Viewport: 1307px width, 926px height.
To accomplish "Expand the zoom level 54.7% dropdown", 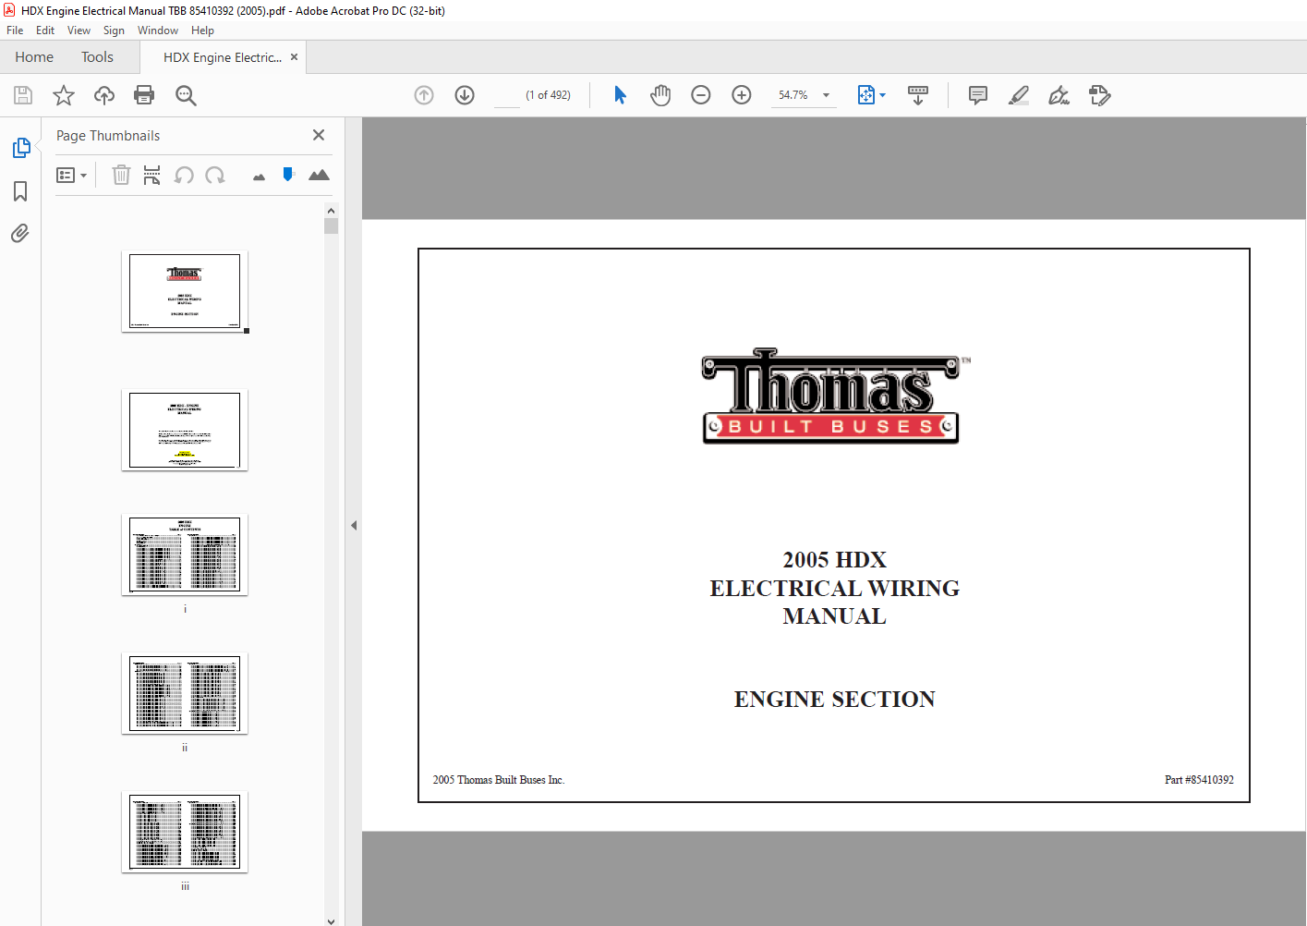I will click(826, 95).
